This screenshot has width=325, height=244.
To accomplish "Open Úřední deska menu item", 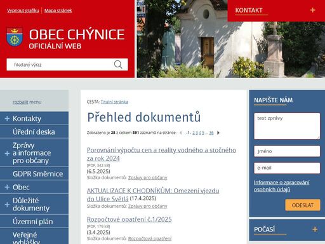I will (x=34, y=132).
